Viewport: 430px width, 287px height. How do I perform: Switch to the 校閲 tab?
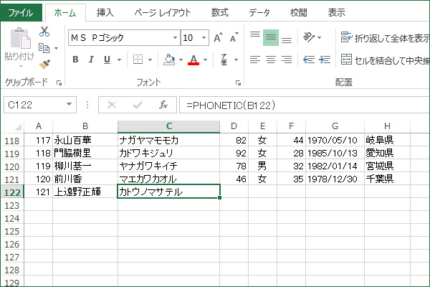[x=299, y=12]
